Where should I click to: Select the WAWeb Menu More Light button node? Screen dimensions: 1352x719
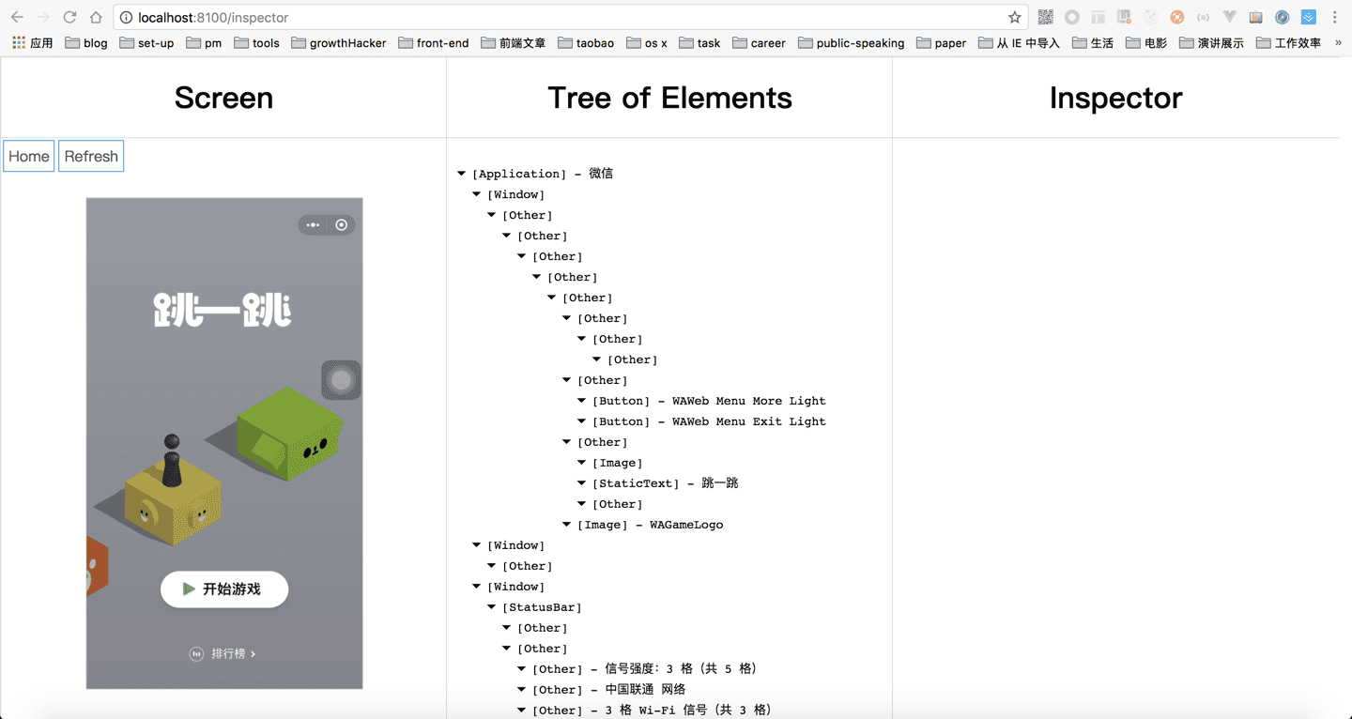click(x=709, y=401)
